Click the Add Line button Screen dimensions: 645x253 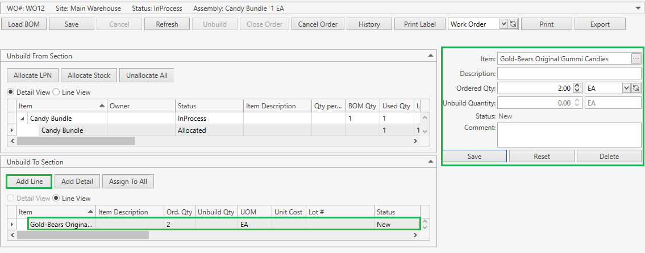[x=29, y=181]
